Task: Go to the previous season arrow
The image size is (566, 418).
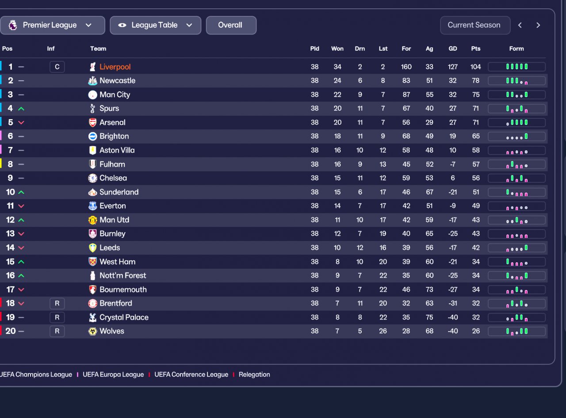Action: 520,25
